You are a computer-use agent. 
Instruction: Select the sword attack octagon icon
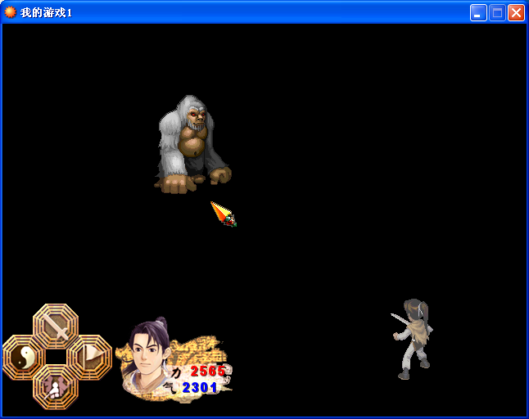pos(56,326)
